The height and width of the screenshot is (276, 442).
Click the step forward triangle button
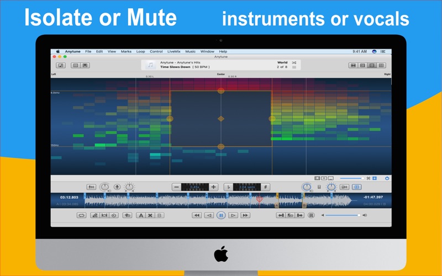(233, 215)
